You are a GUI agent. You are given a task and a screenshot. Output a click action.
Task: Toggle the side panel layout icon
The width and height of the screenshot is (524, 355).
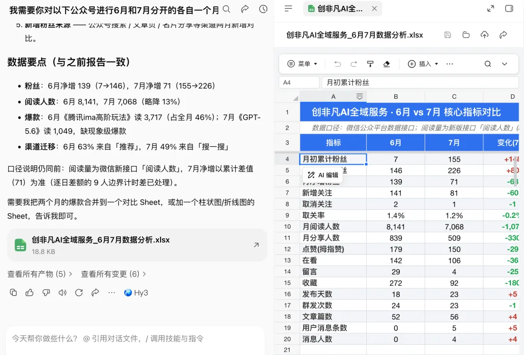tap(509, 9)
